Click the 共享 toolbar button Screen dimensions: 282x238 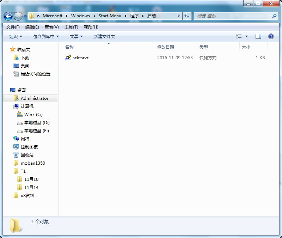75,36
